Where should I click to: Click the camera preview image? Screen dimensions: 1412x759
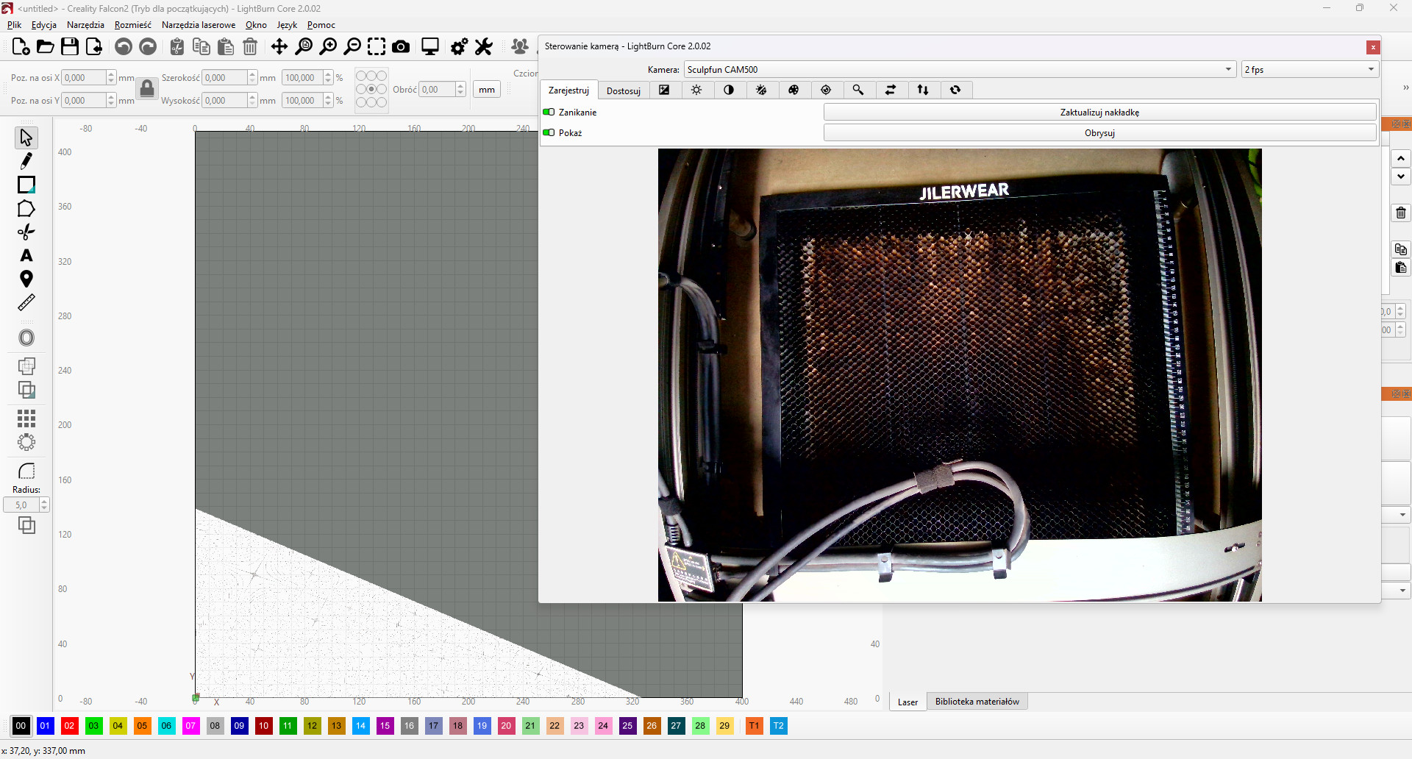[x=960, y=375]
